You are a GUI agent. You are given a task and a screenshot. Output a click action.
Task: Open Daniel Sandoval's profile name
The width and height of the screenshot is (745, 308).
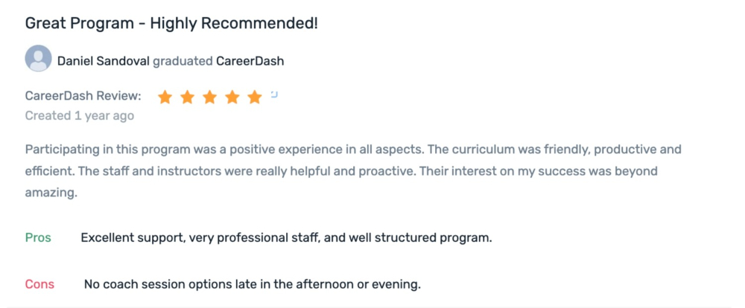pos(103,61)
